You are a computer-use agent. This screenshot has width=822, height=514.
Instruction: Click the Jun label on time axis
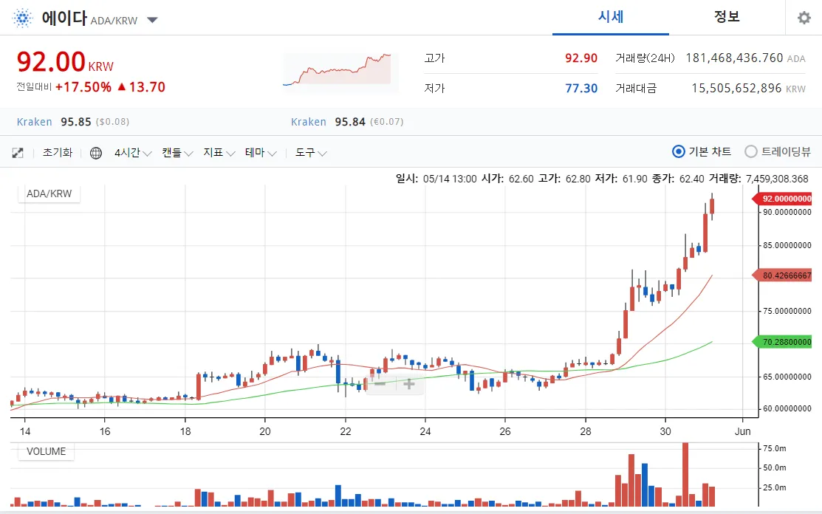pos(742,432)
